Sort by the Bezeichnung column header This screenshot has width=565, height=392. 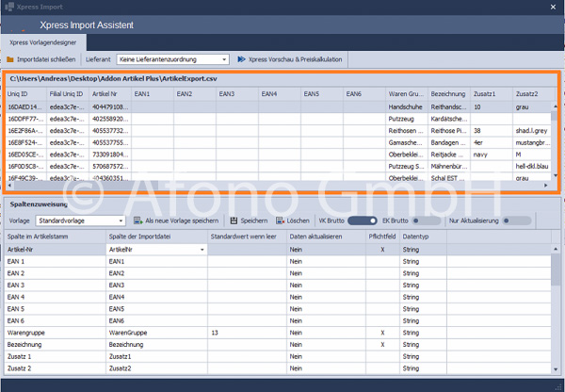pyautogui.click(x=448, y=94)
